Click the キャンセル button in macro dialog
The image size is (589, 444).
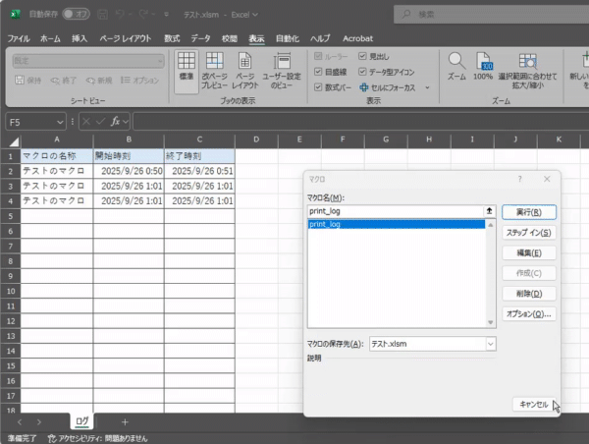[531, 404]
